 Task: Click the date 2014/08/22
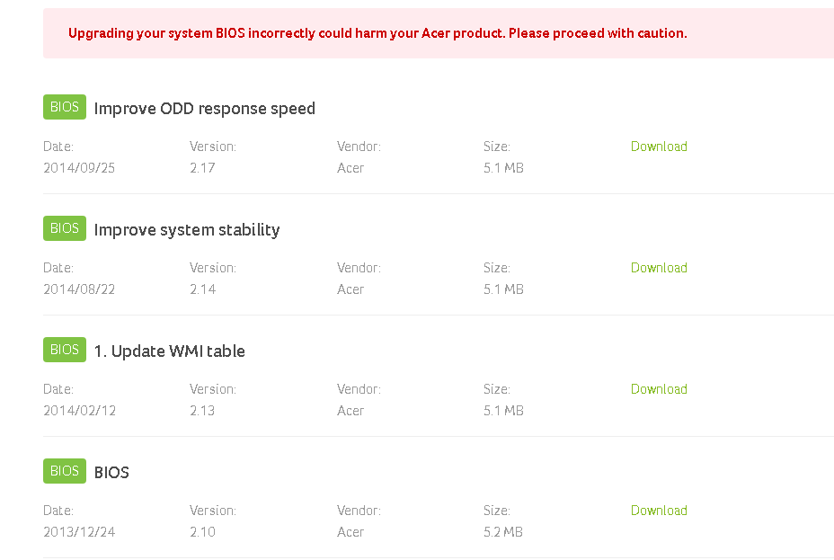click(x=79, y=289)
